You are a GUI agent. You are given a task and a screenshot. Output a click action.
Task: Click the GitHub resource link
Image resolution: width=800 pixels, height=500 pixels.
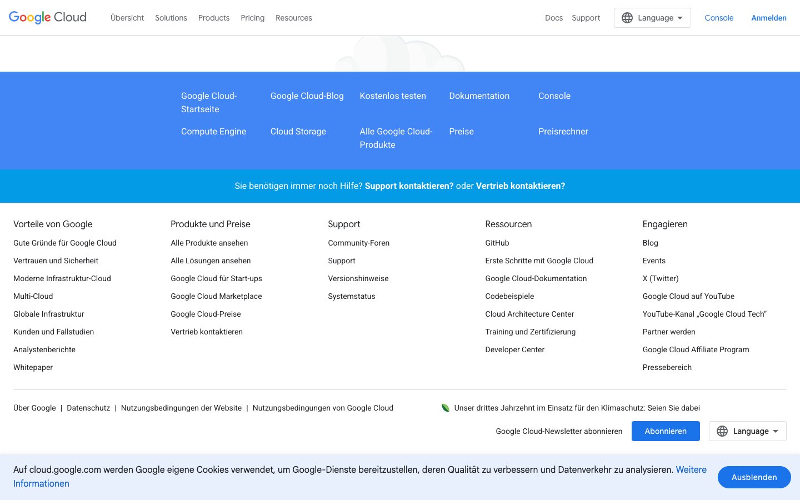point(497,243)
